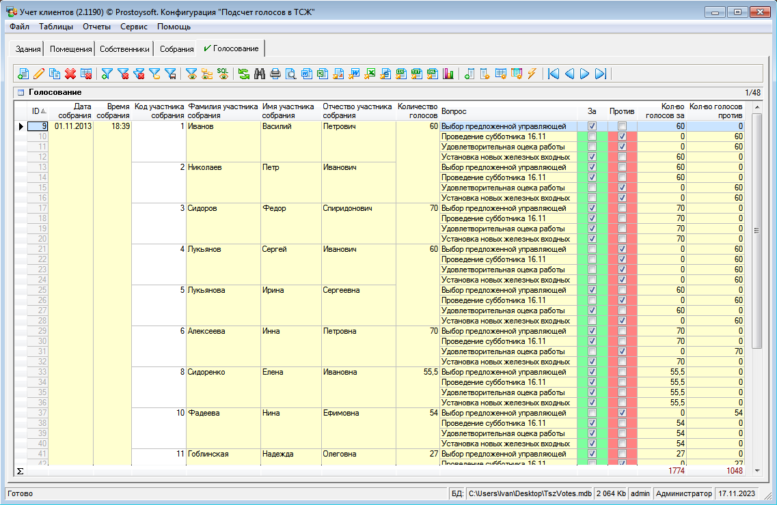Click the vertical scrollbar down arrow
Viewport: 777px width, 505px height.
click(756, 470)
